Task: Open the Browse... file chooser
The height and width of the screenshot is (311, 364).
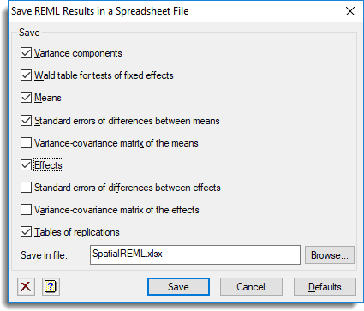Action: click(330, 255)
